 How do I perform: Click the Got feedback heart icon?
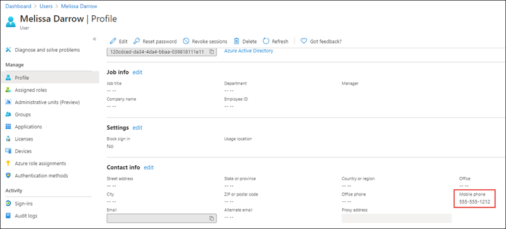pyautogui.click(x=304, y=41)
